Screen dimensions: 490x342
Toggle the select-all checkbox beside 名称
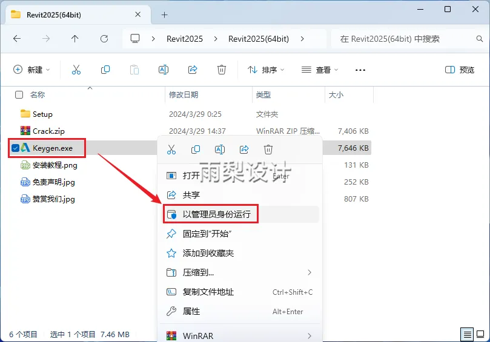click(x=19, y=94)
